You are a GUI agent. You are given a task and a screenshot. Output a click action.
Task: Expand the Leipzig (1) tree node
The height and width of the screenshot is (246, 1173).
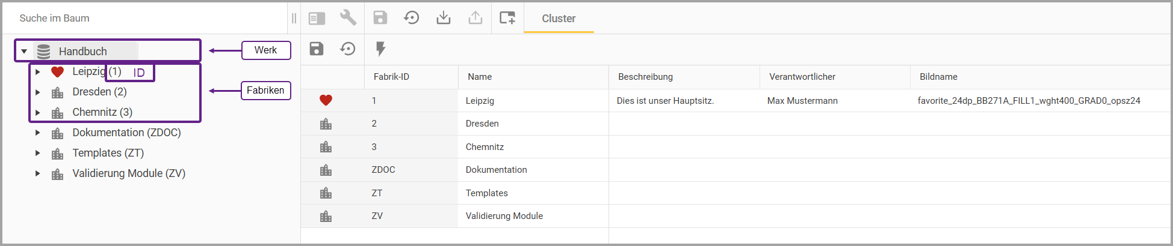(x=37, y=72)
